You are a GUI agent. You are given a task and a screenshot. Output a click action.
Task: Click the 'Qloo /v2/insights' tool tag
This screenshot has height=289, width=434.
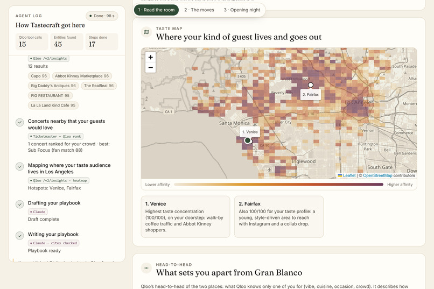(x=48, y=58)
